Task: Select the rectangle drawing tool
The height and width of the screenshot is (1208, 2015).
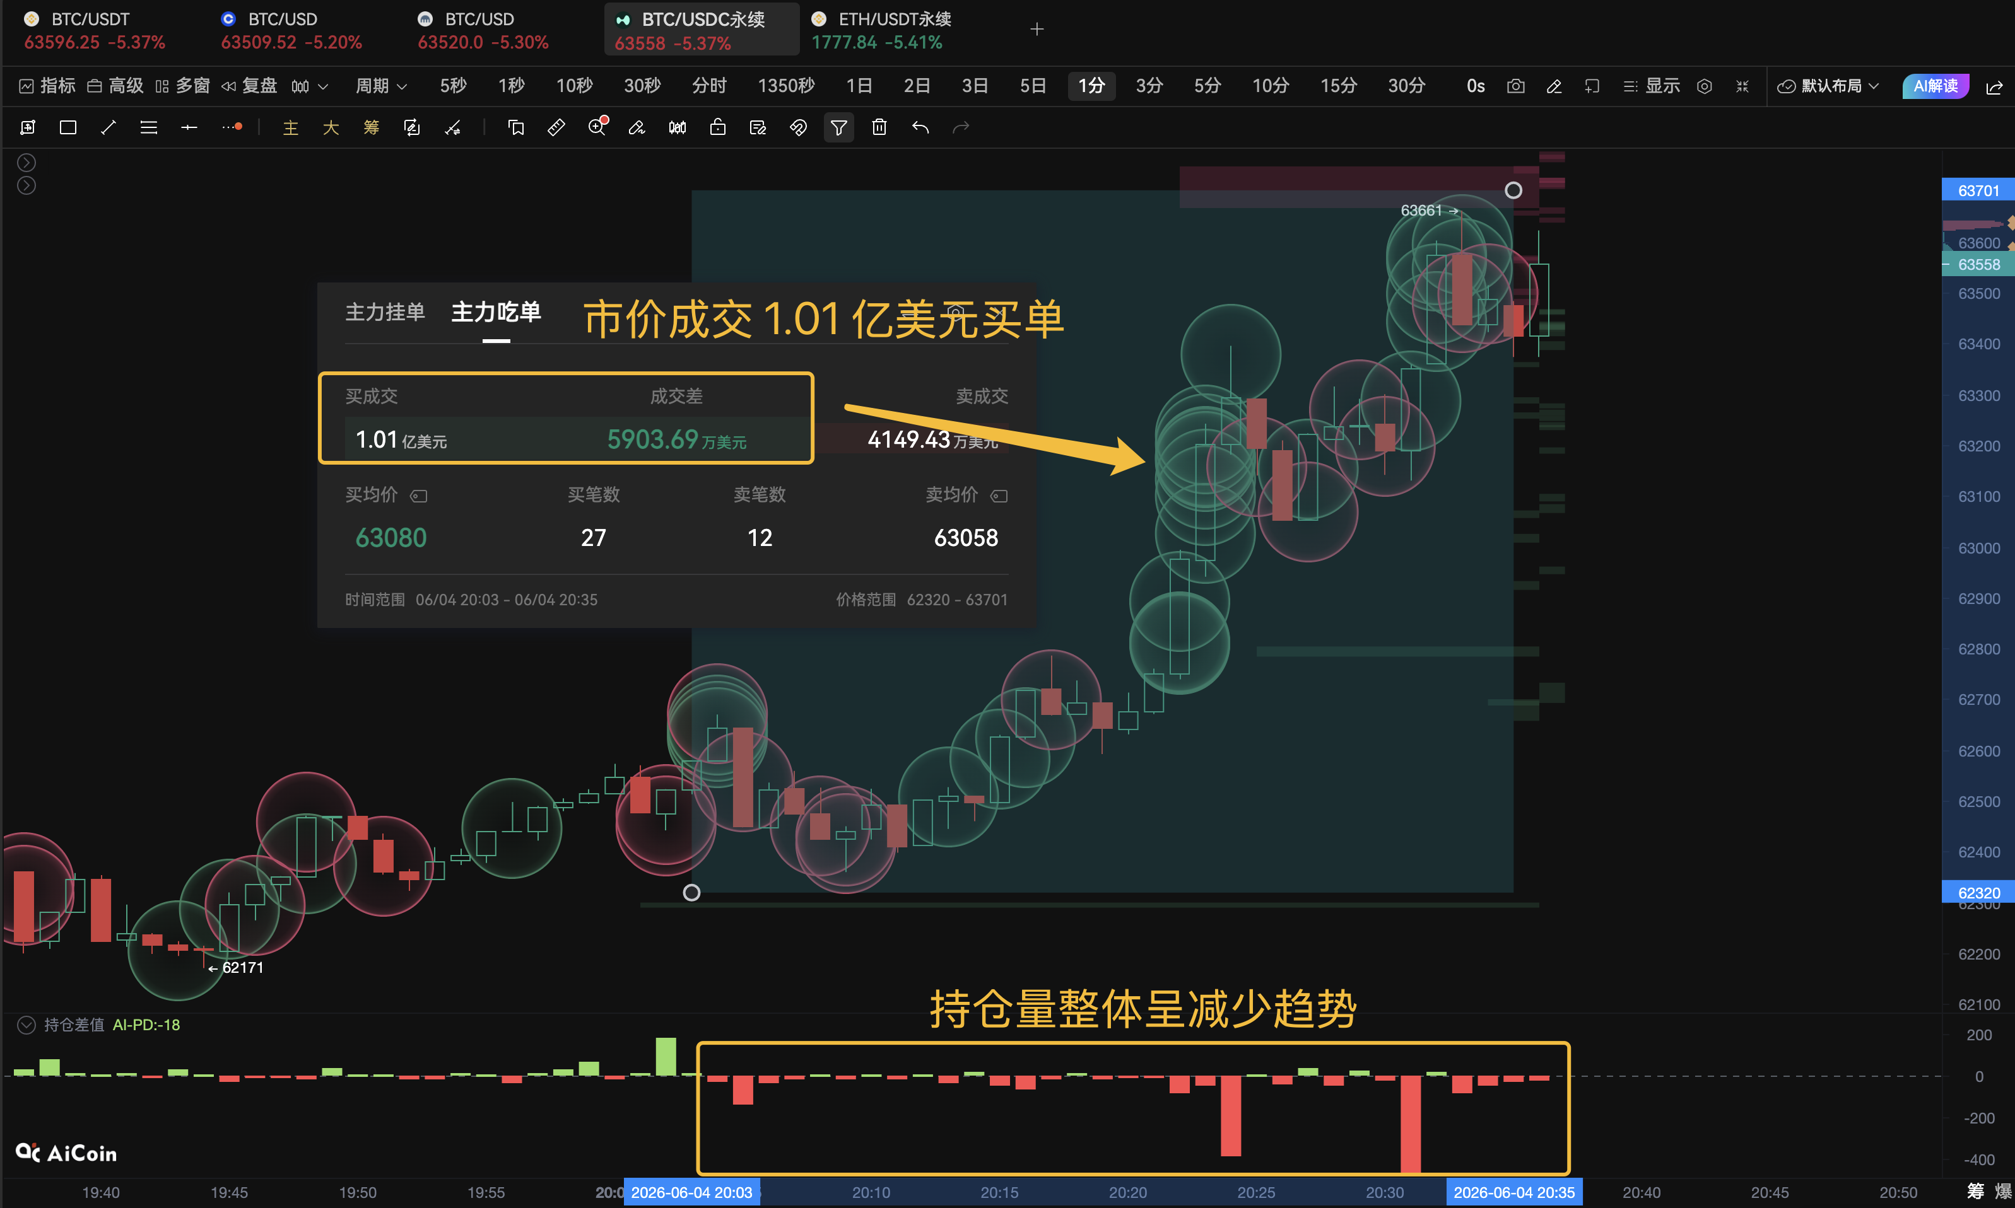Action: [68, 128]
